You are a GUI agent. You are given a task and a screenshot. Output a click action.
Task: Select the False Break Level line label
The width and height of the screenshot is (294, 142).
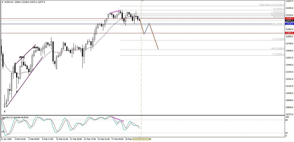click(x=272, y=5)
